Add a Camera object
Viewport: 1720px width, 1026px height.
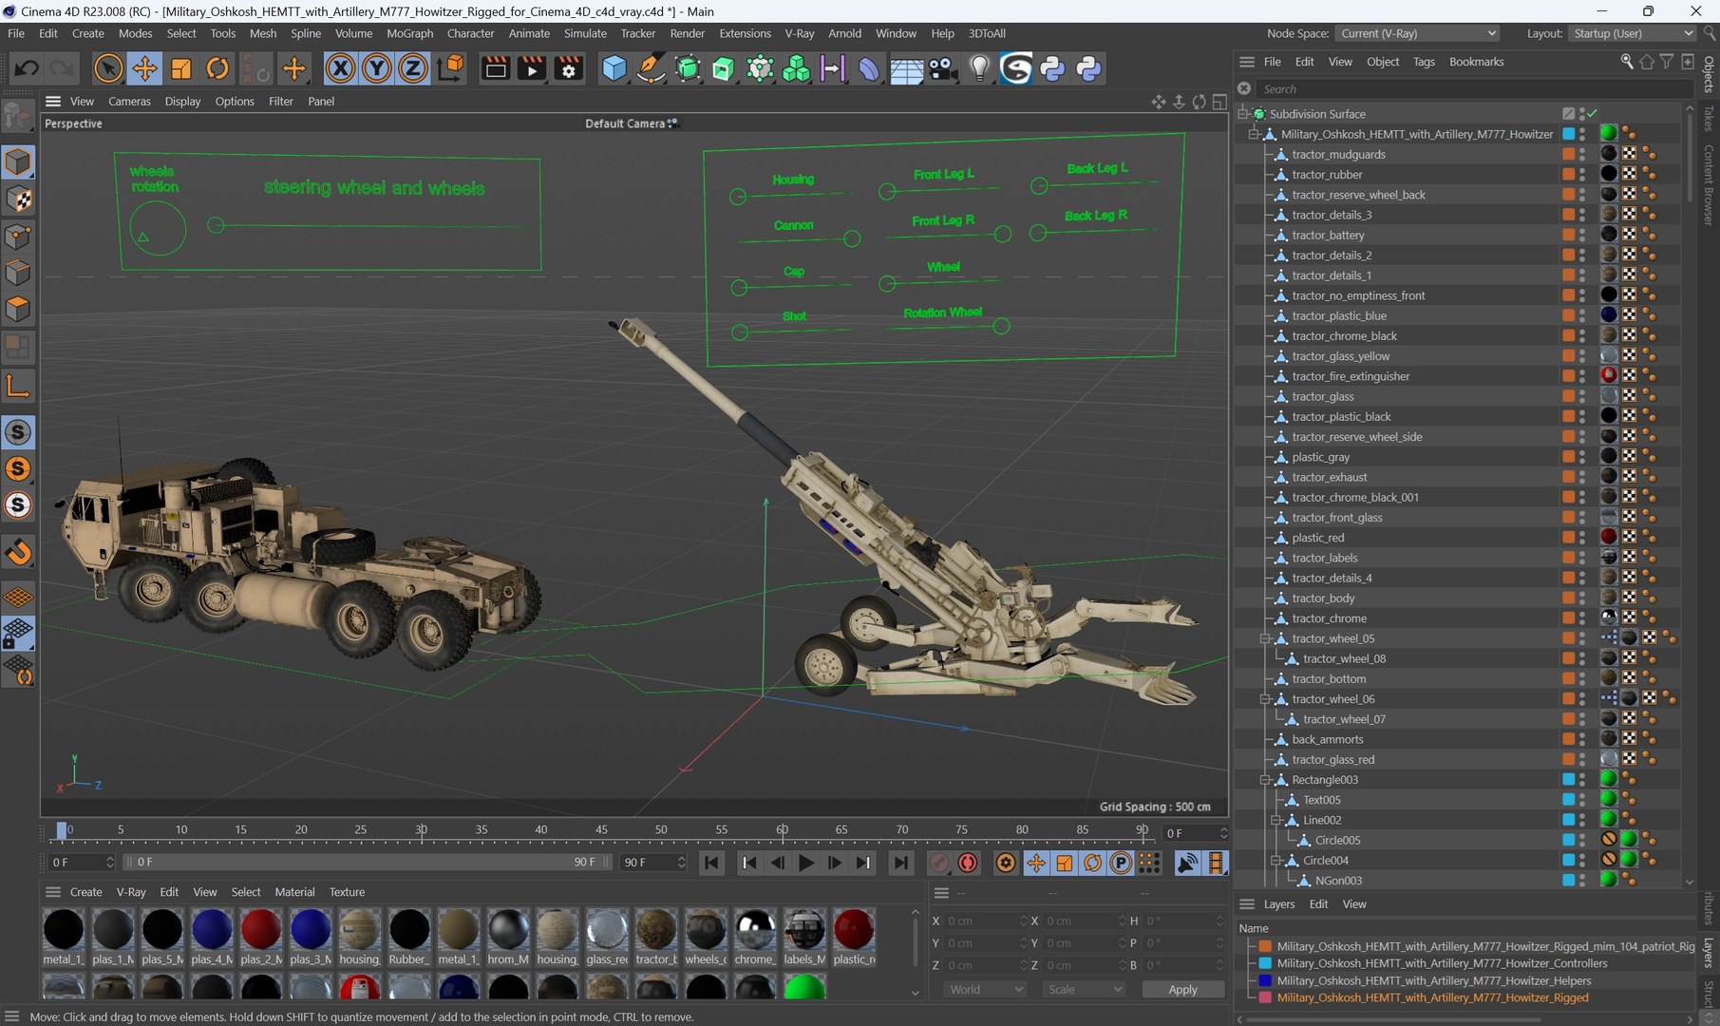pyautogui.click(x=942, y=68)
